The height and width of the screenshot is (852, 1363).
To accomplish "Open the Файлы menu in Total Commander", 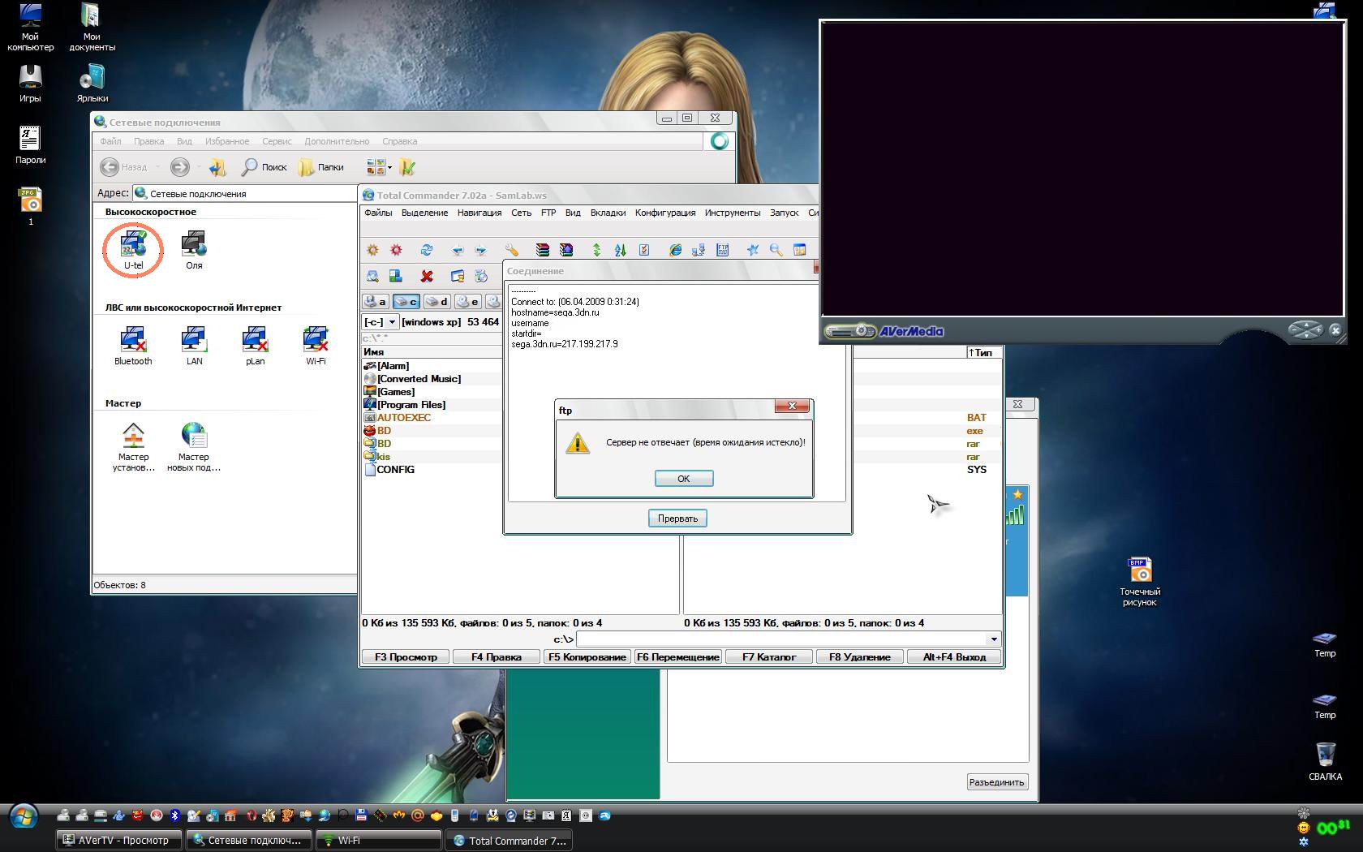I will (x=378, y=213).
